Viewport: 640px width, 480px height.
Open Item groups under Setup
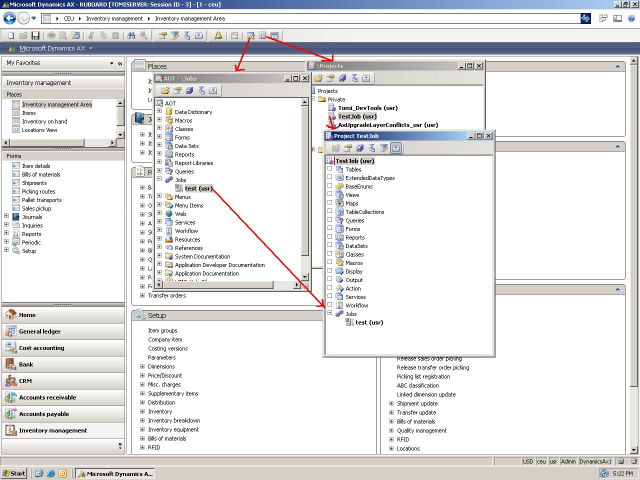pos(162,330)
